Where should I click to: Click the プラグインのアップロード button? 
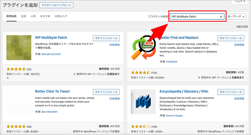click(56, 5)
